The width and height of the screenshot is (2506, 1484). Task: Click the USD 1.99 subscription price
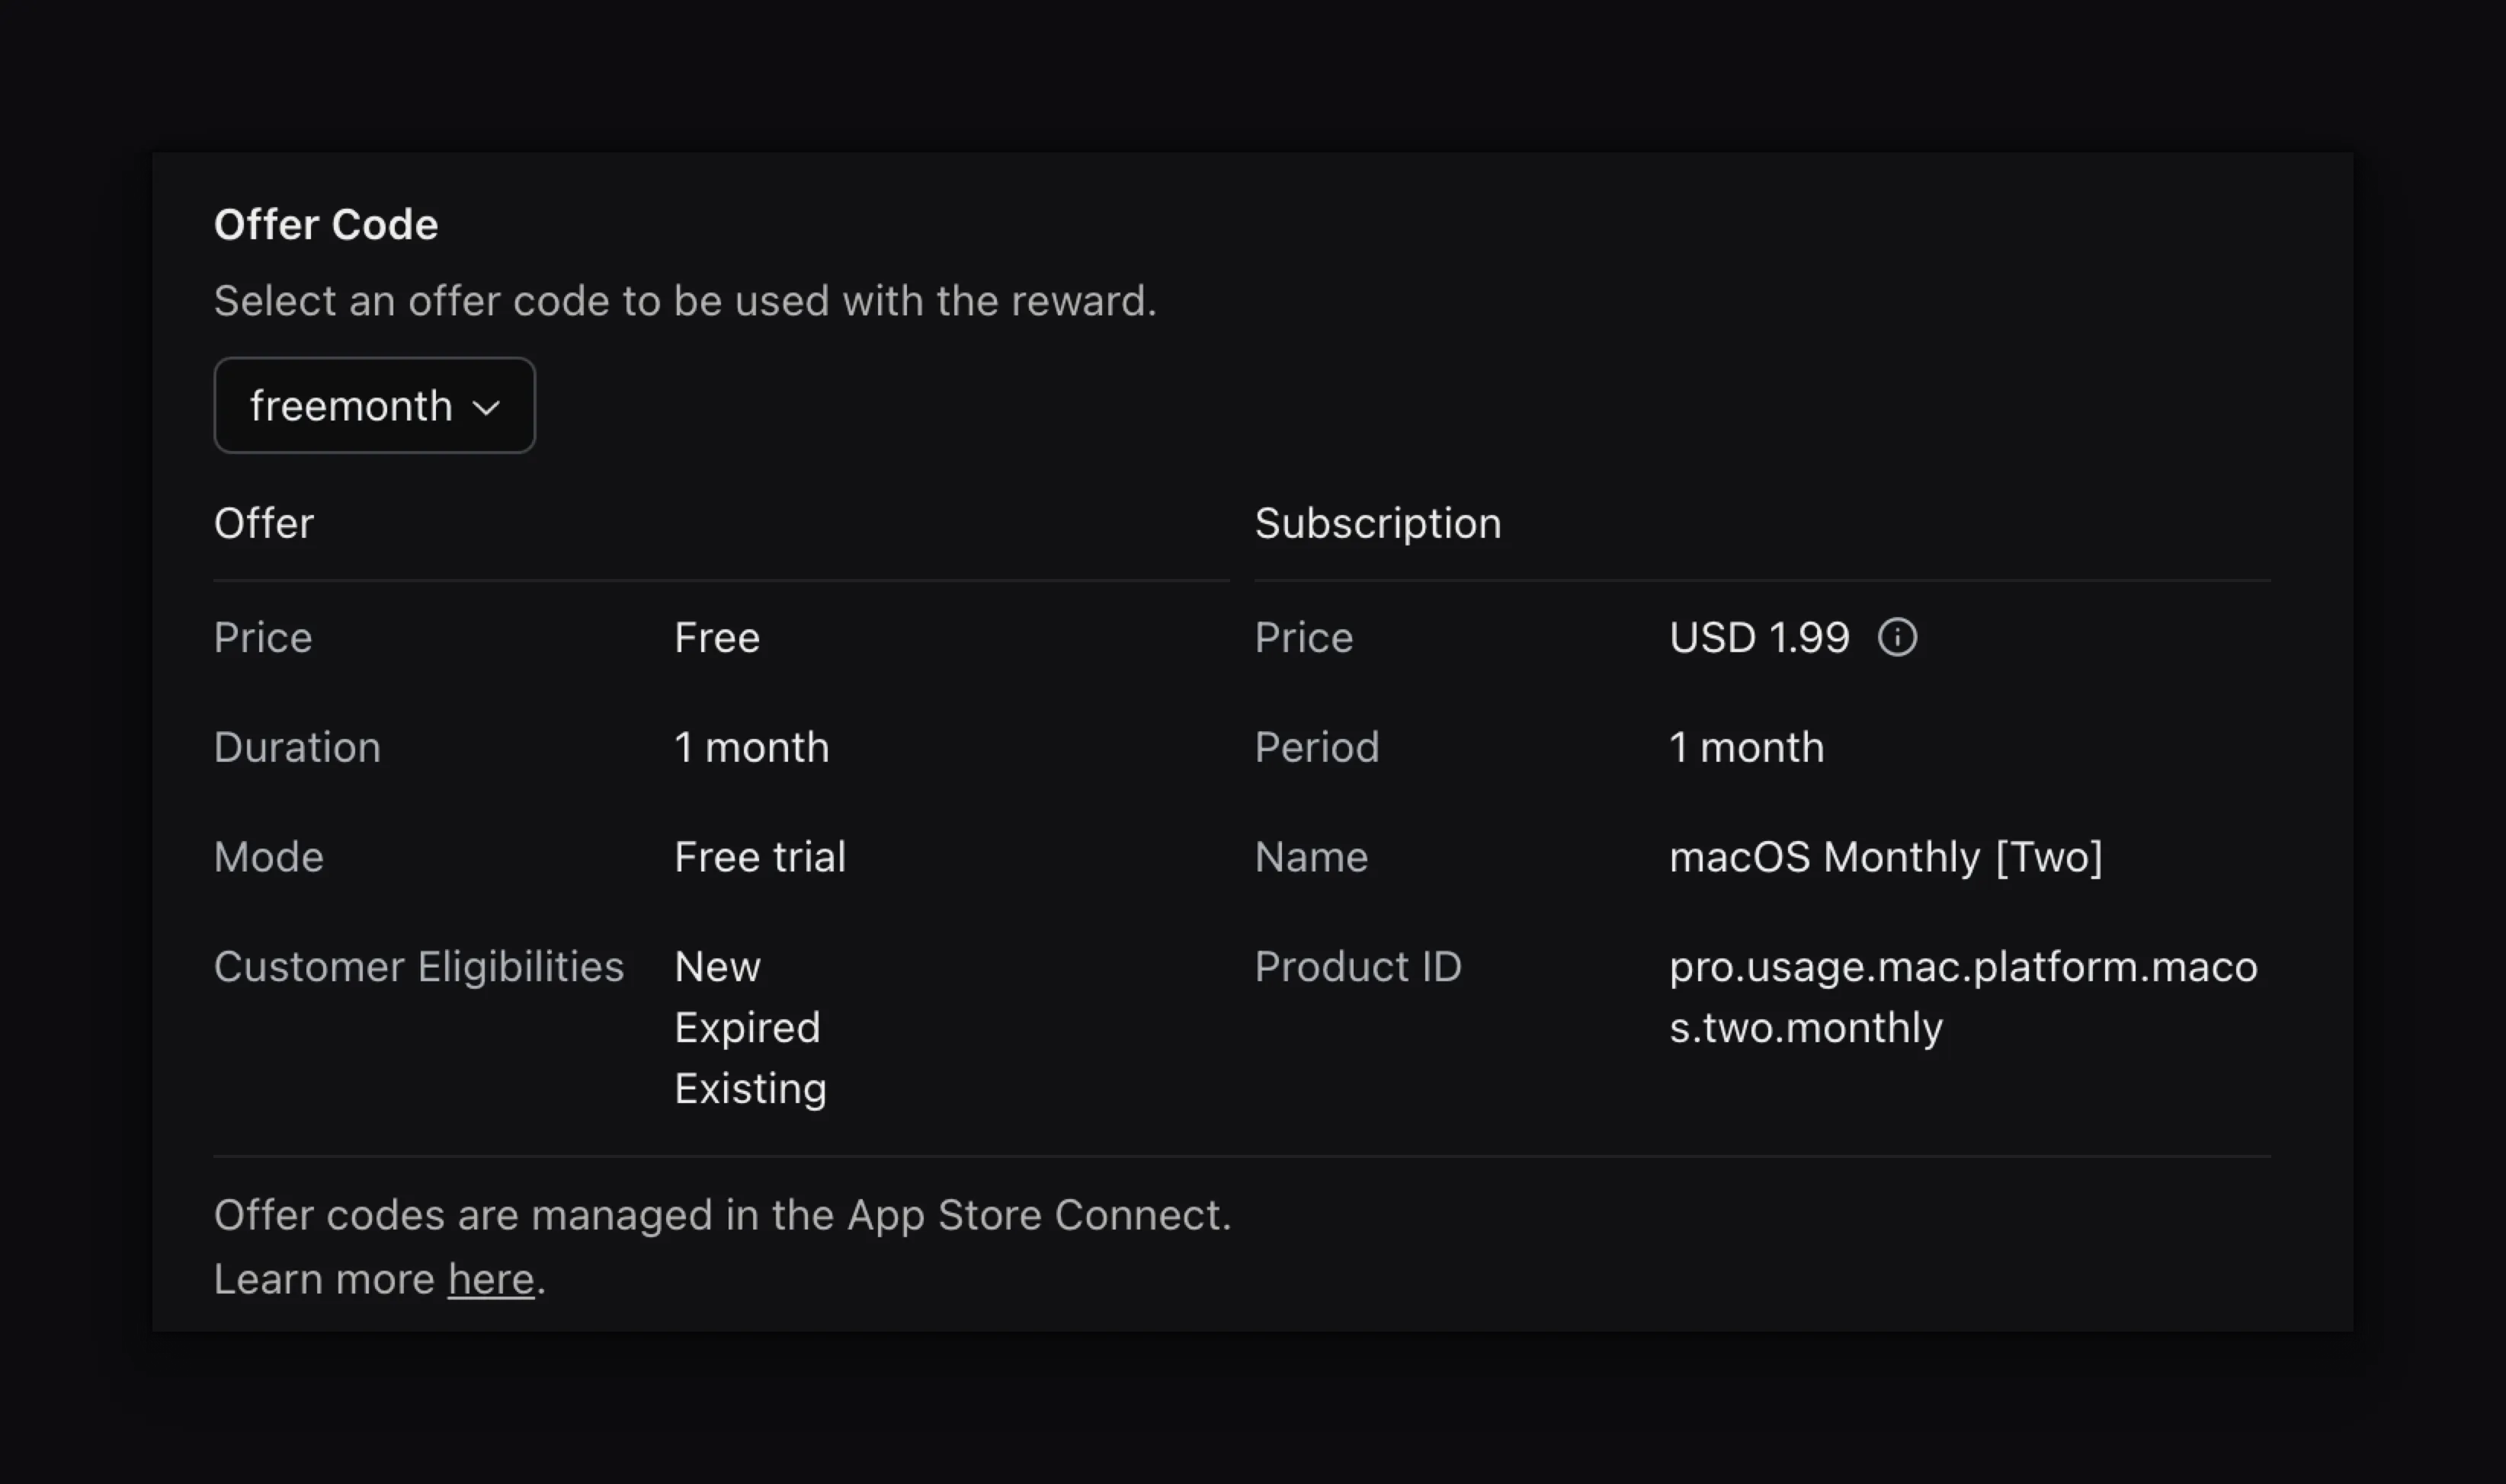(x=1760, y=637)
